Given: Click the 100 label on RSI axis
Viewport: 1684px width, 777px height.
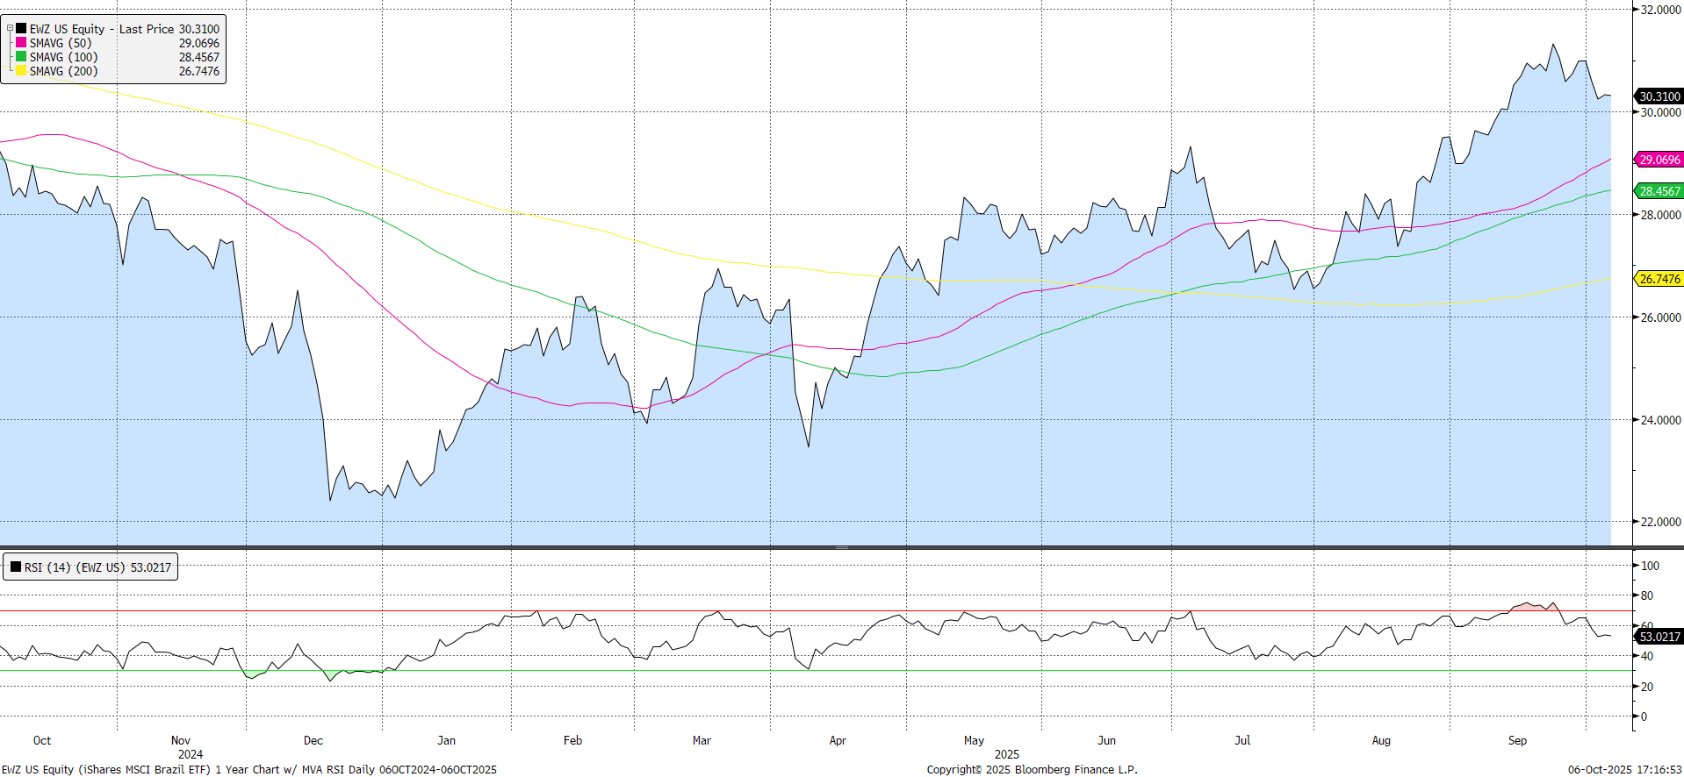Looking at the screenshot, I should coord(1651,566).
